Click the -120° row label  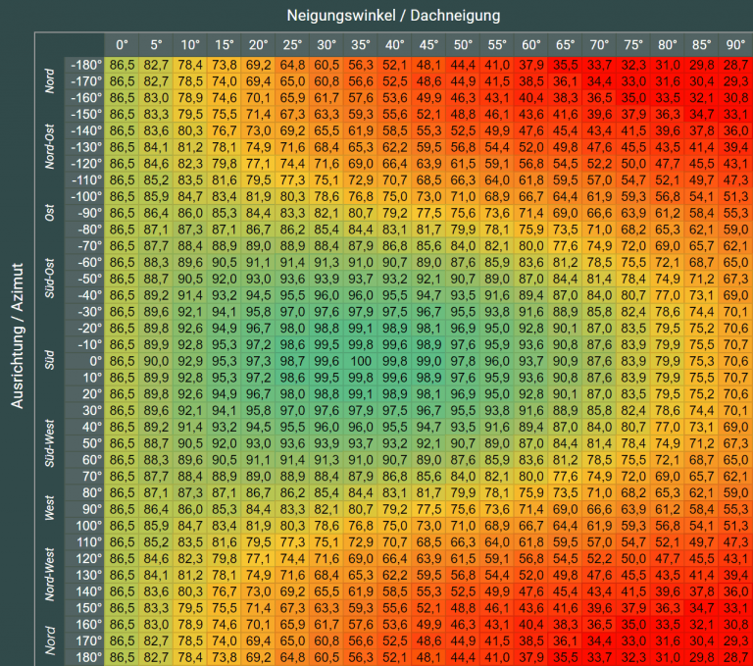[84, 164]
